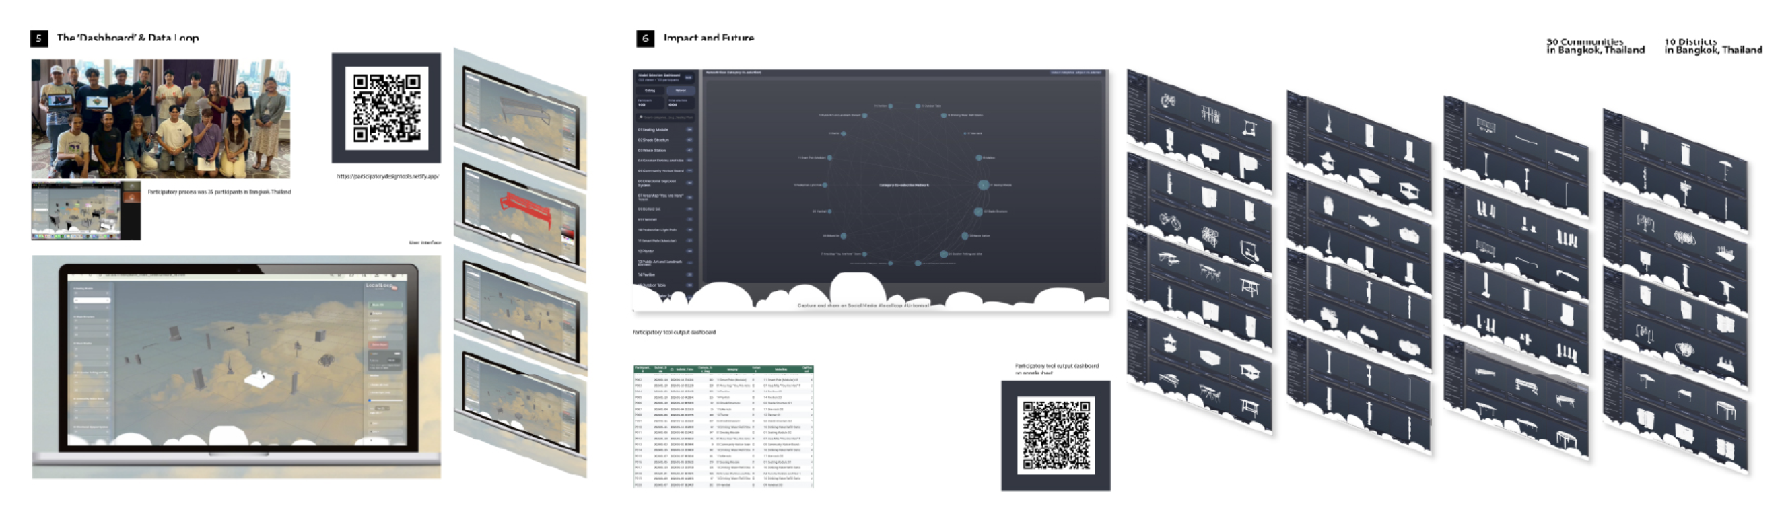
Task: Click the Category Co-selection Network center label
Action: pos(903,186)
